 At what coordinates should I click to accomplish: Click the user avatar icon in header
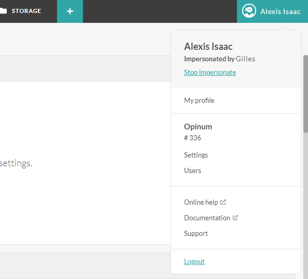pyautogui.click(x=249, y=11)
